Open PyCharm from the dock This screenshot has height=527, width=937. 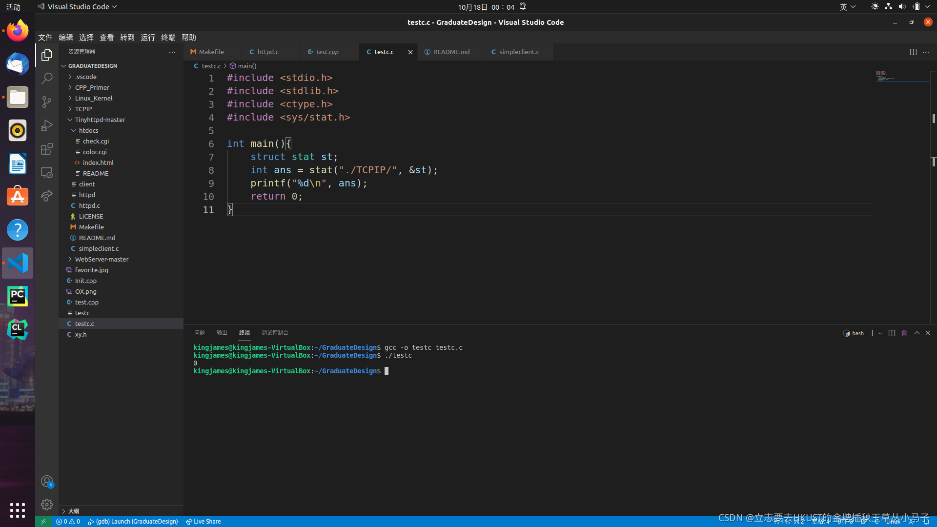(x=18, y=296)
